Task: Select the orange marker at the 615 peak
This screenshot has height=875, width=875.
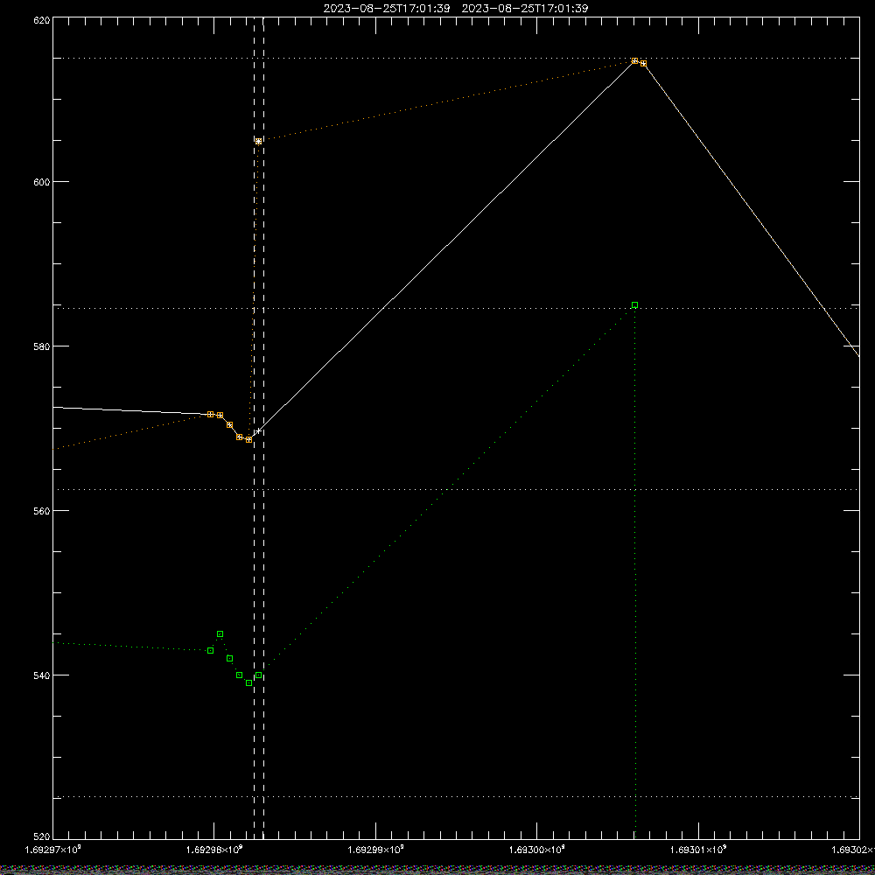Action: click(x=634, y=61)
